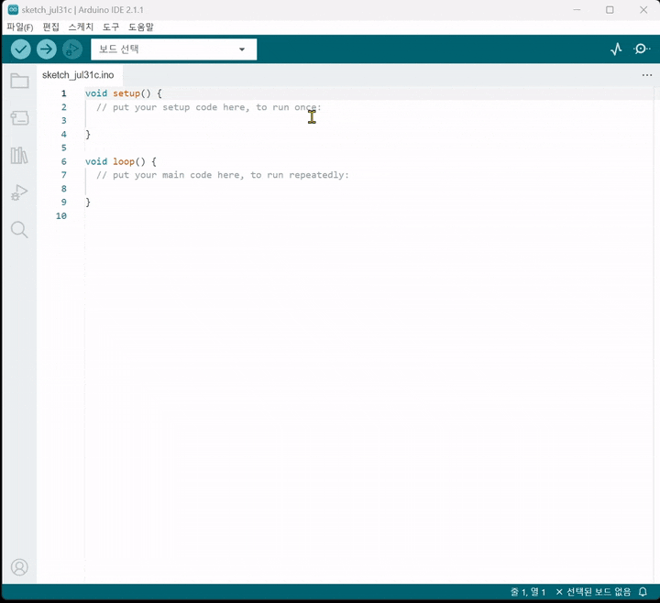The image size is (660, 603).
Task: Open the Library Manager sidebar panel
Action: [x=19, y=155]
